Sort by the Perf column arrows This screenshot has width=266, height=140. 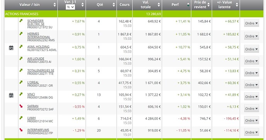coord(188,5)
